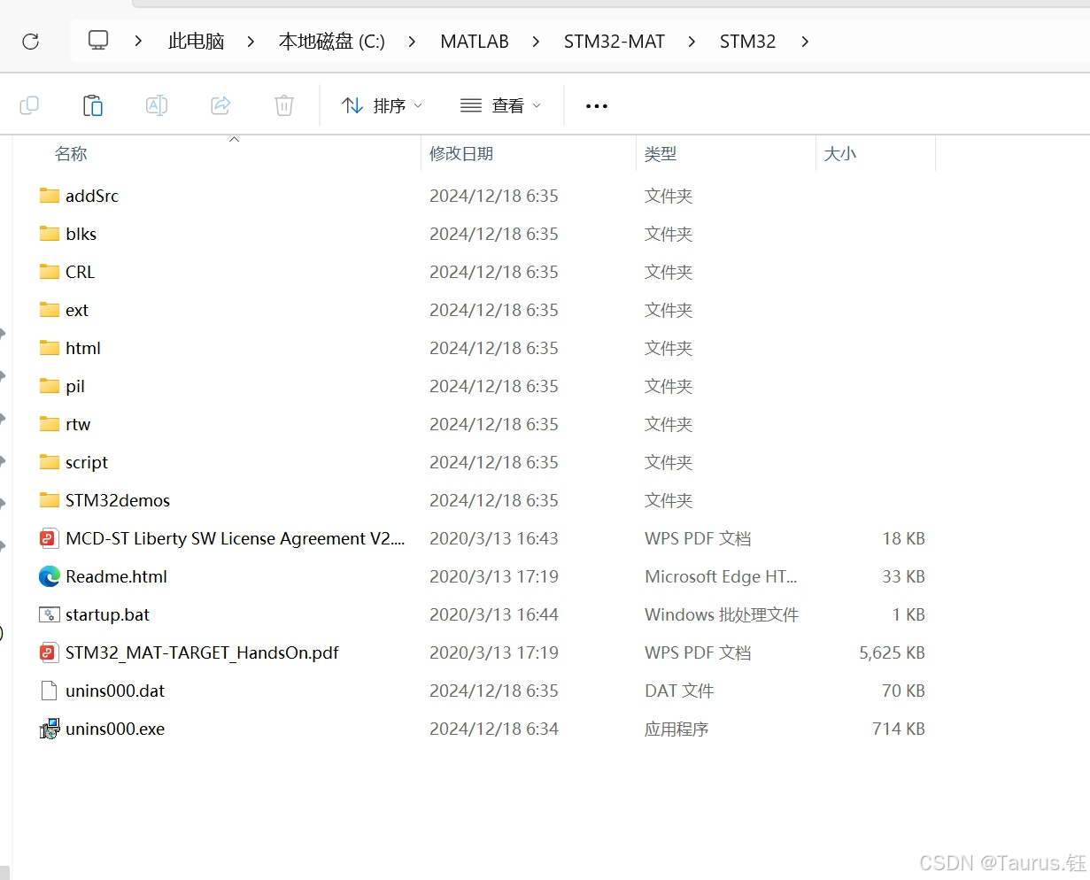Select the addSrc folder name
Screen dimensions: 1090x880
pyautogui.click(x=92, y=196)
